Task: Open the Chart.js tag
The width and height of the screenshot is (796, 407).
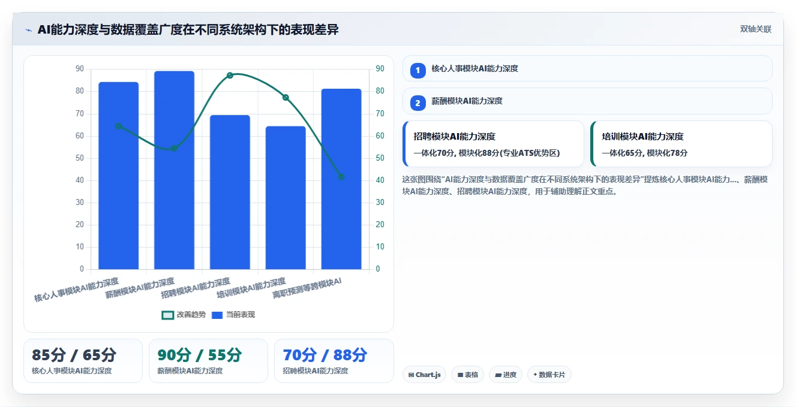Action: tap(424, 375)
